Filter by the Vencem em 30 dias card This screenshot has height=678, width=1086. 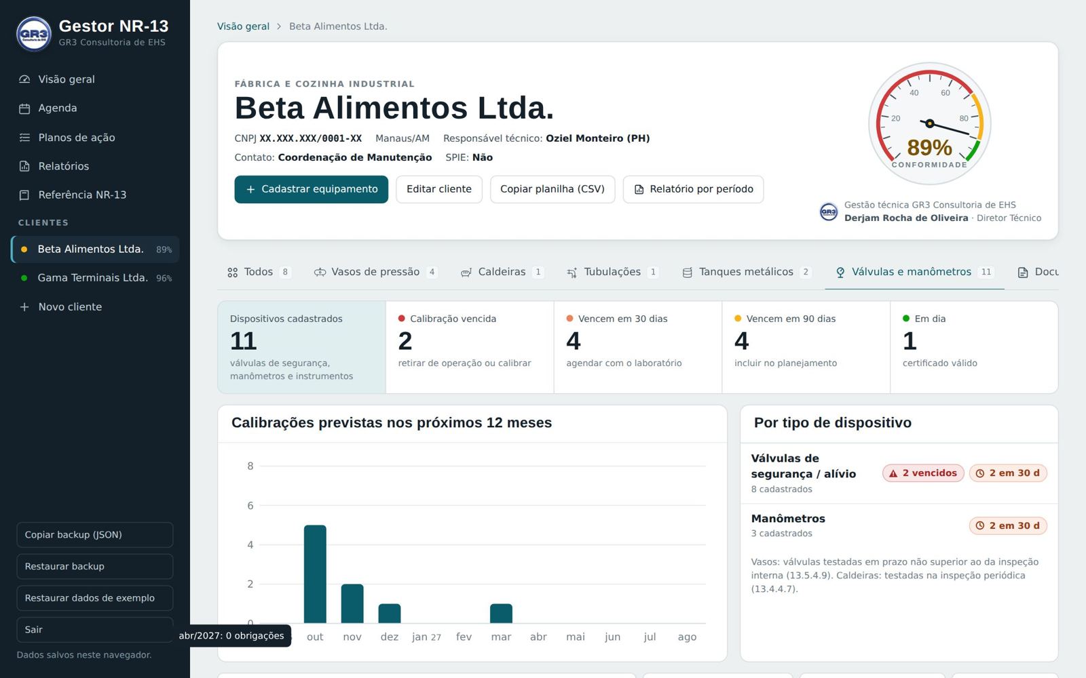tap(638, 347)
